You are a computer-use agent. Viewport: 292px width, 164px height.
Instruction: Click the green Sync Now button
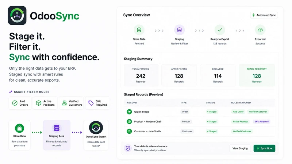click(264, 148)
